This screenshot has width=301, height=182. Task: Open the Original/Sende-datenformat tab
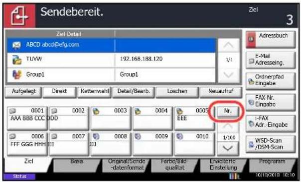click(127, 165)
